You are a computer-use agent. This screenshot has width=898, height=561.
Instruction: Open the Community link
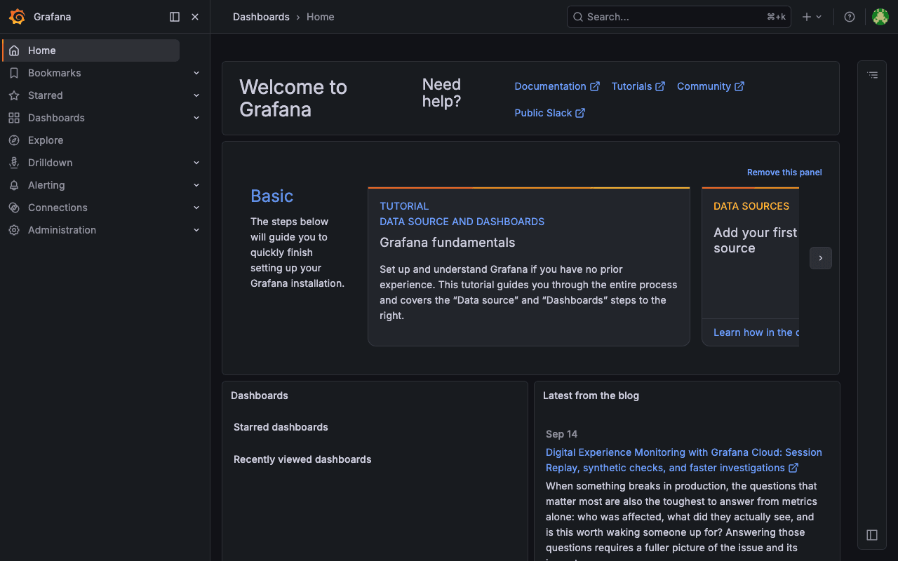point(711,86)
